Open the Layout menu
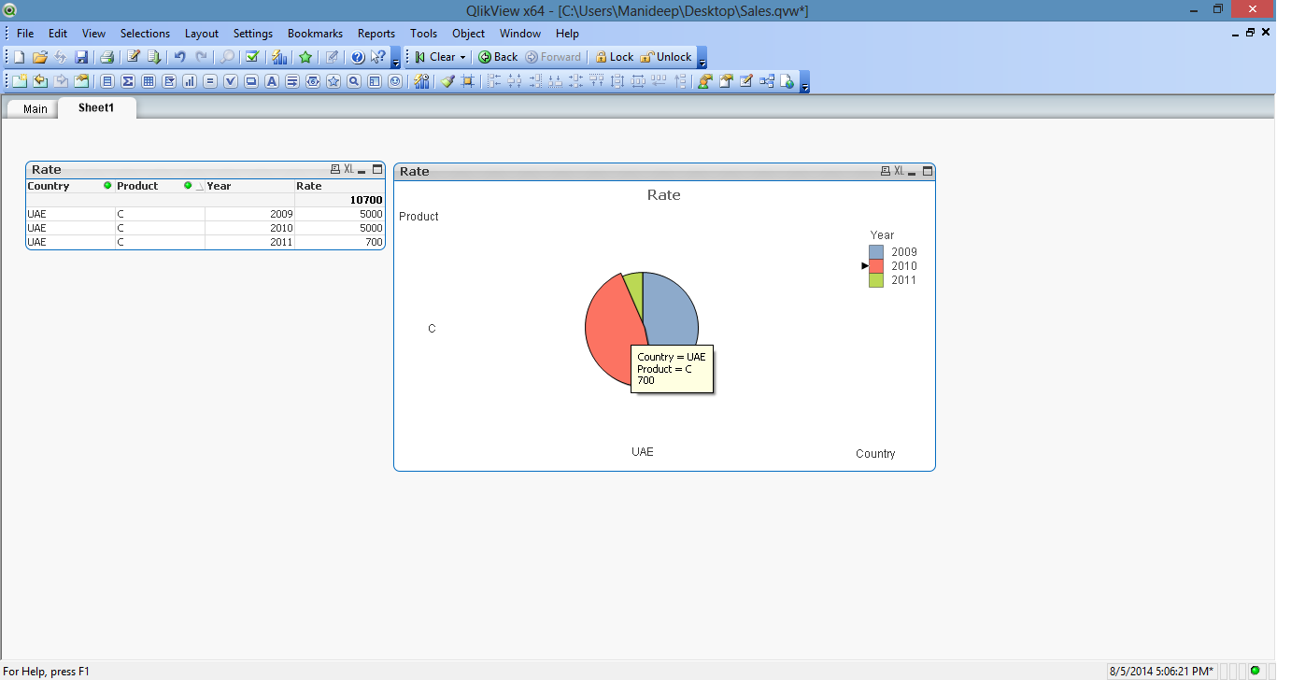 [x=202, y=33]
